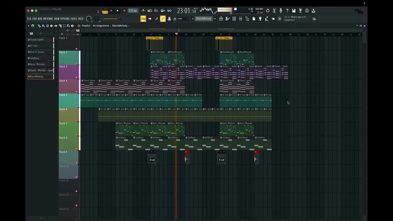This screenshot has width=393, height=221.
Task: Open the FILE menu
Action: (29, 19)
